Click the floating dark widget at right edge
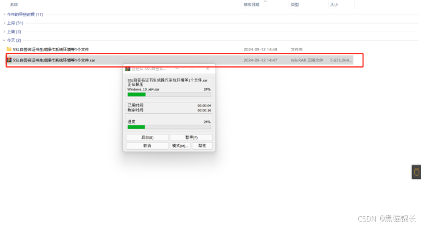 (x=416, y=172)
